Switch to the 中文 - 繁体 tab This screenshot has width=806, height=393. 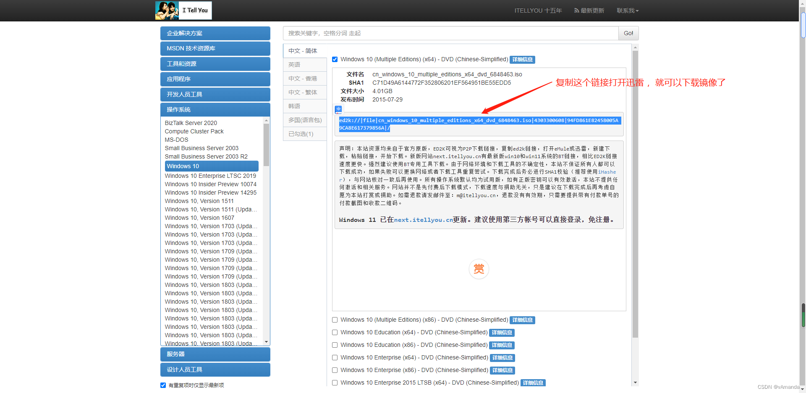coord(305,92)
